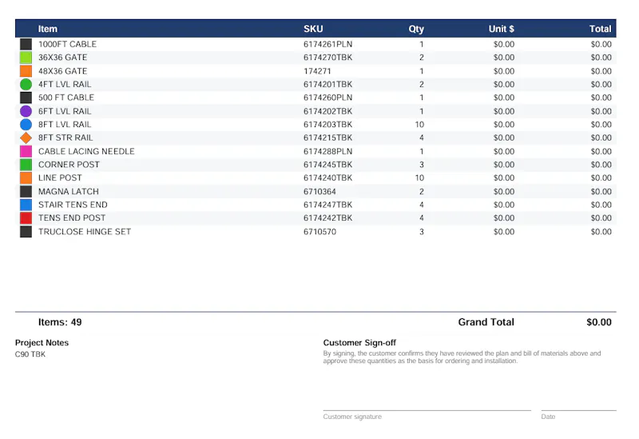Select the green circle icon for 4FT LVL RAIL
The height and width of the screenshot is (439, 639).
pyautogui.click(x=26, y=85)
